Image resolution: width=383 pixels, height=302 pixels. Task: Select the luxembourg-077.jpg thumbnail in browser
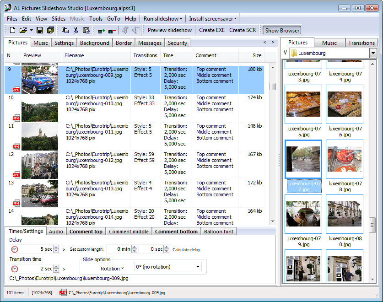(303, 159)
